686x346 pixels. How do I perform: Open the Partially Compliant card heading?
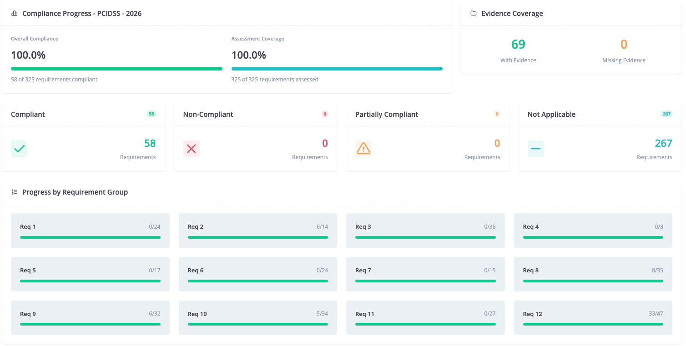(387, 115)
